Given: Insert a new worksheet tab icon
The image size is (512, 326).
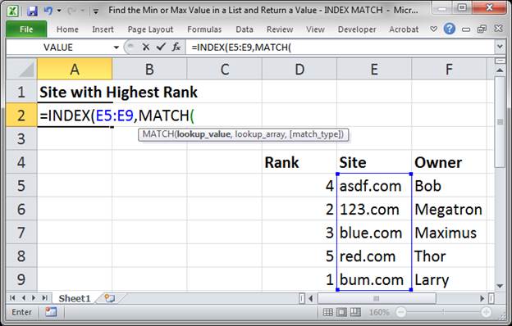Looking at the screenshot, I should [110, 298].
